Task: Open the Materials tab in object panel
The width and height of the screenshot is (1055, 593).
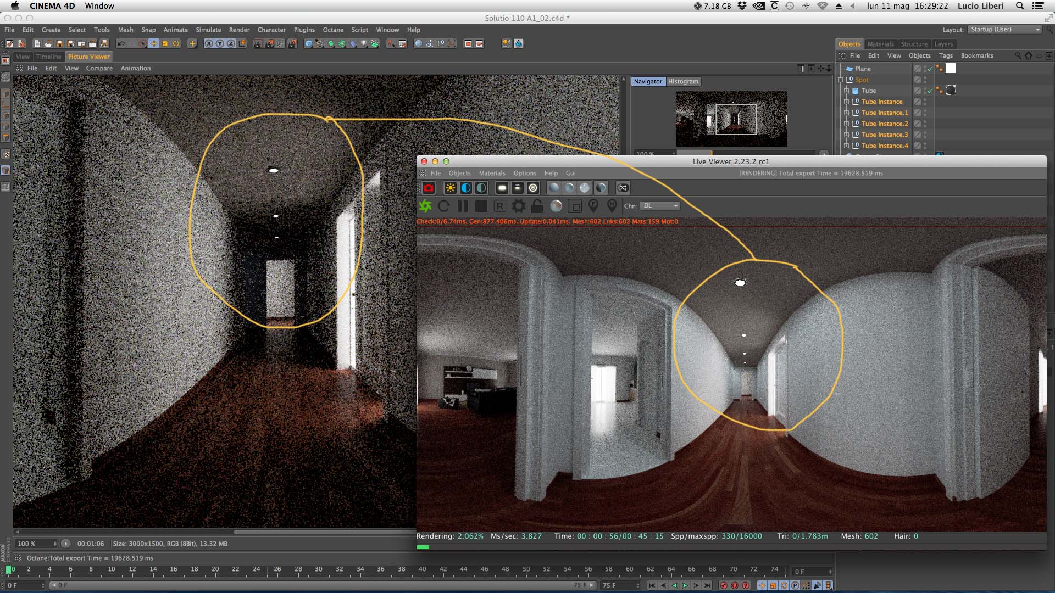Action: tap(880, 44)
